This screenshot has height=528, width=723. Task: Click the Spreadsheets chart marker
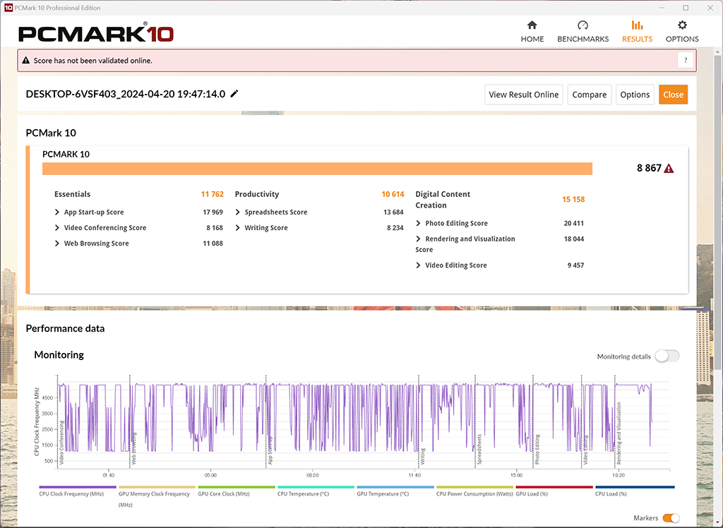pos(479,449)
